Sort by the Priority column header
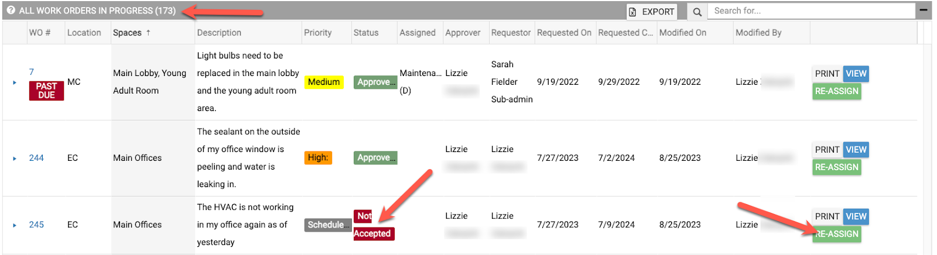 [x=317, y=33]
